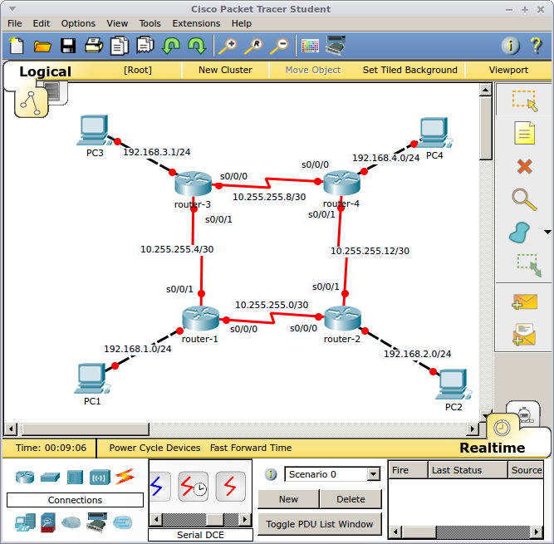The height and width of the screenshot is (544, 554).
Task: Click the scenario info icon
Action: tap(271, 474)
